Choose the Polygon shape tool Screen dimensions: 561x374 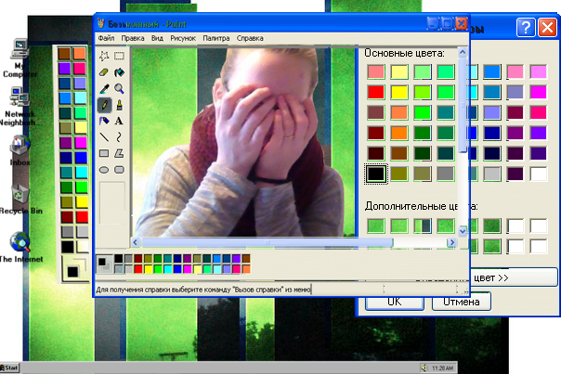click(119, 153)
